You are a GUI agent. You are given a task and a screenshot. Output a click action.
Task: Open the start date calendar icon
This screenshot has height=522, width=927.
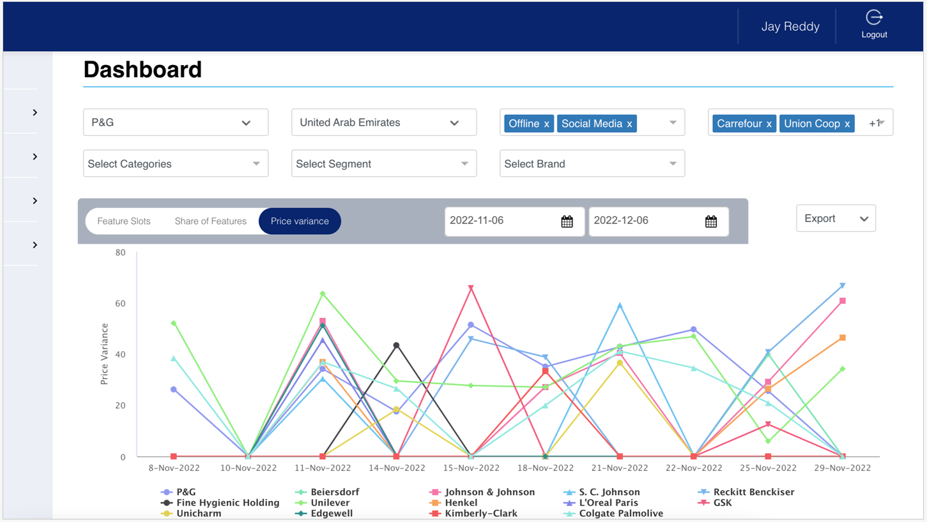pyautogui.click(x=567, y=221)
